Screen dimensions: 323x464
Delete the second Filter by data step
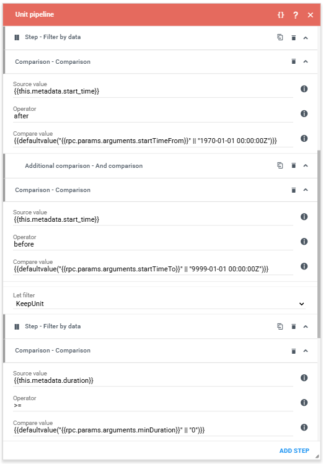293,326
